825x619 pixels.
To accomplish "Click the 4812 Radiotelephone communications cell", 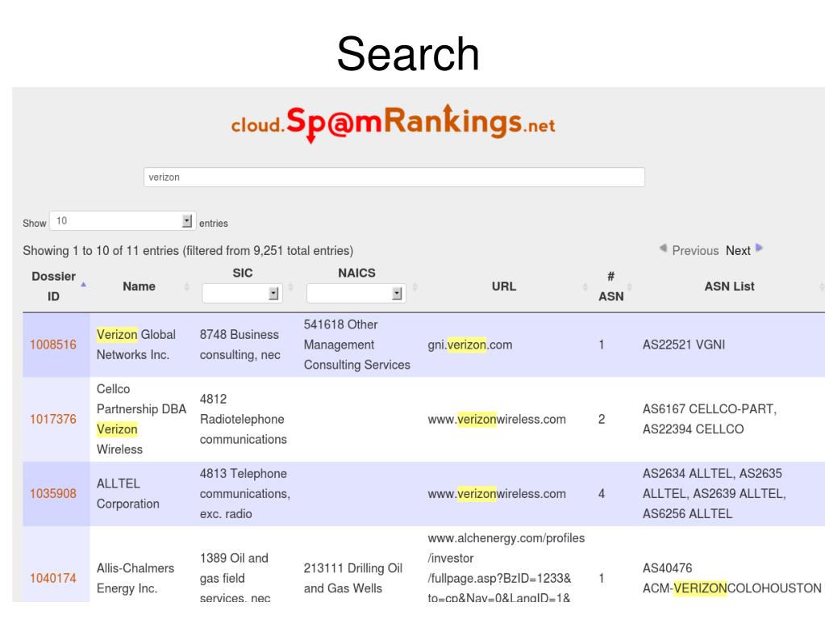I will click(243, 419).
